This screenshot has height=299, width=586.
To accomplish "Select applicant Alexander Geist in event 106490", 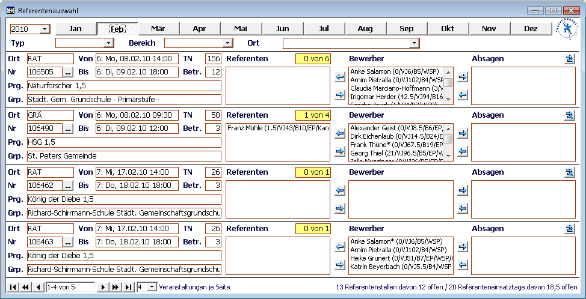I will (x=396, y=128).
